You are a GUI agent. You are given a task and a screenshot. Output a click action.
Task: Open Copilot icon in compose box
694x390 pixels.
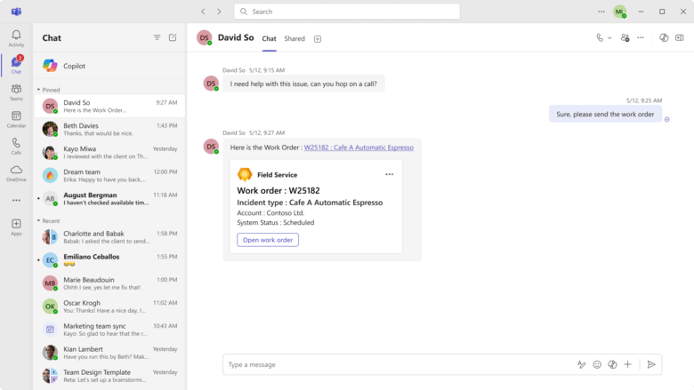[x=612, y=364]
